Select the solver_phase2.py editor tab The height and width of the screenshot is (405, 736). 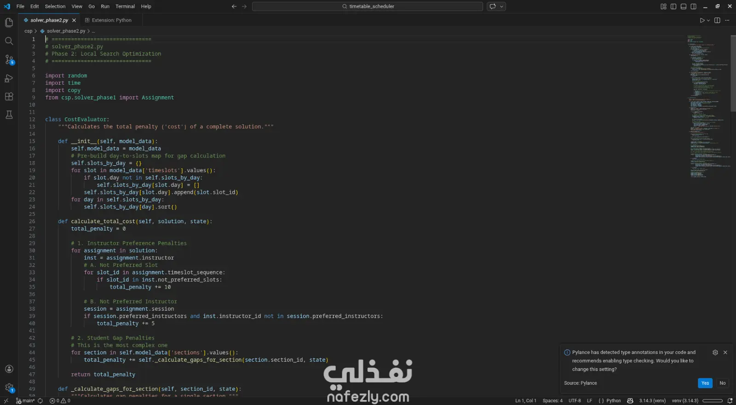click(x=49, y=20)
